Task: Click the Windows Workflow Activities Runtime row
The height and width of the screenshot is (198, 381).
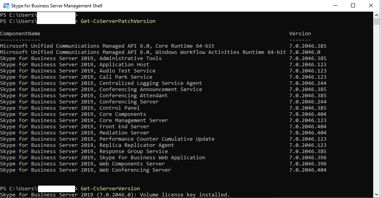Action: [160, 52]
